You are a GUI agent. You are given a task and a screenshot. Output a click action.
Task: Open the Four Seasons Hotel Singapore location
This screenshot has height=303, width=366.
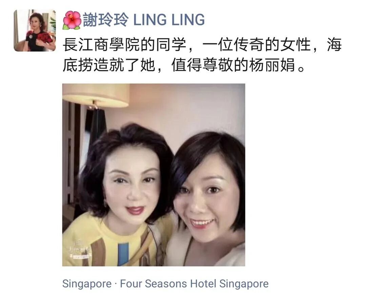click(194, 284)
